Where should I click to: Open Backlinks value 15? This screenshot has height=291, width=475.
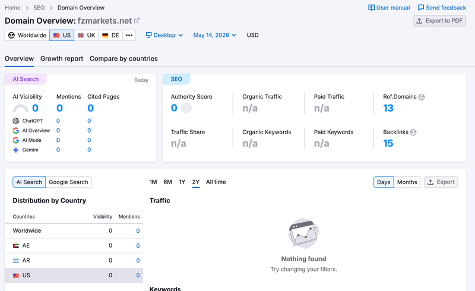(388, 143)
